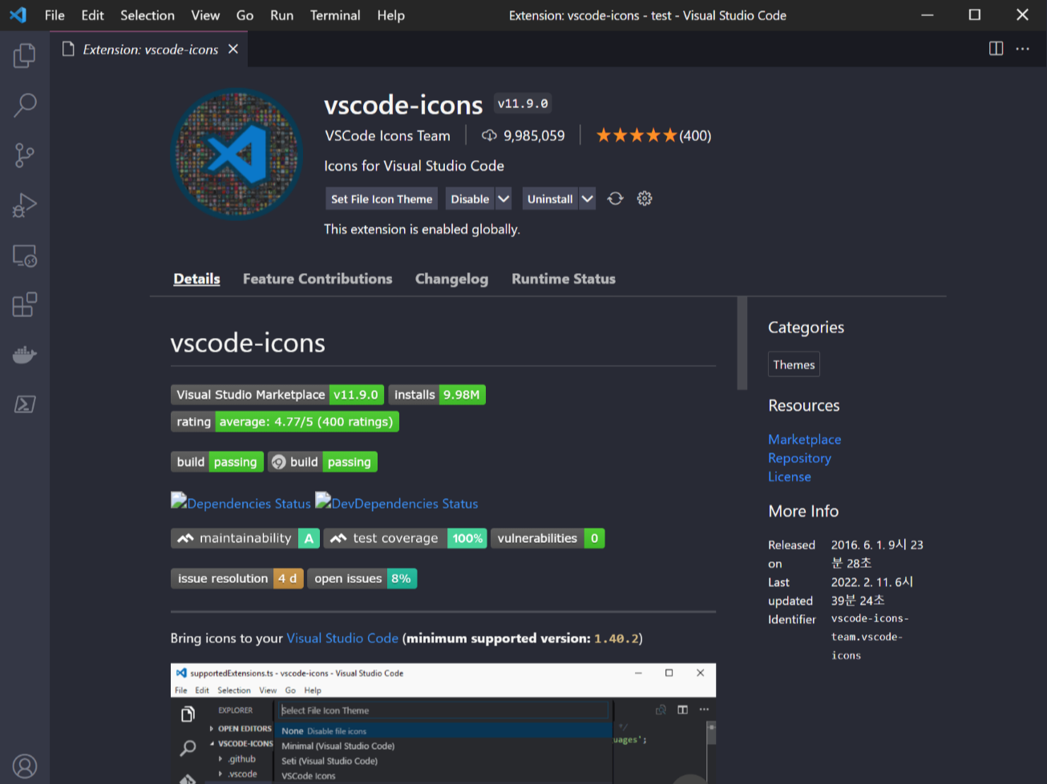Open the PowerShell view in activity bar
This screenshot has height=784, width=1047.
coord(25,404)
